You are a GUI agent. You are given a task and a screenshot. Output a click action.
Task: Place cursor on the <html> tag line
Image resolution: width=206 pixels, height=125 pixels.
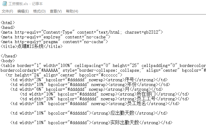(8, 22)
